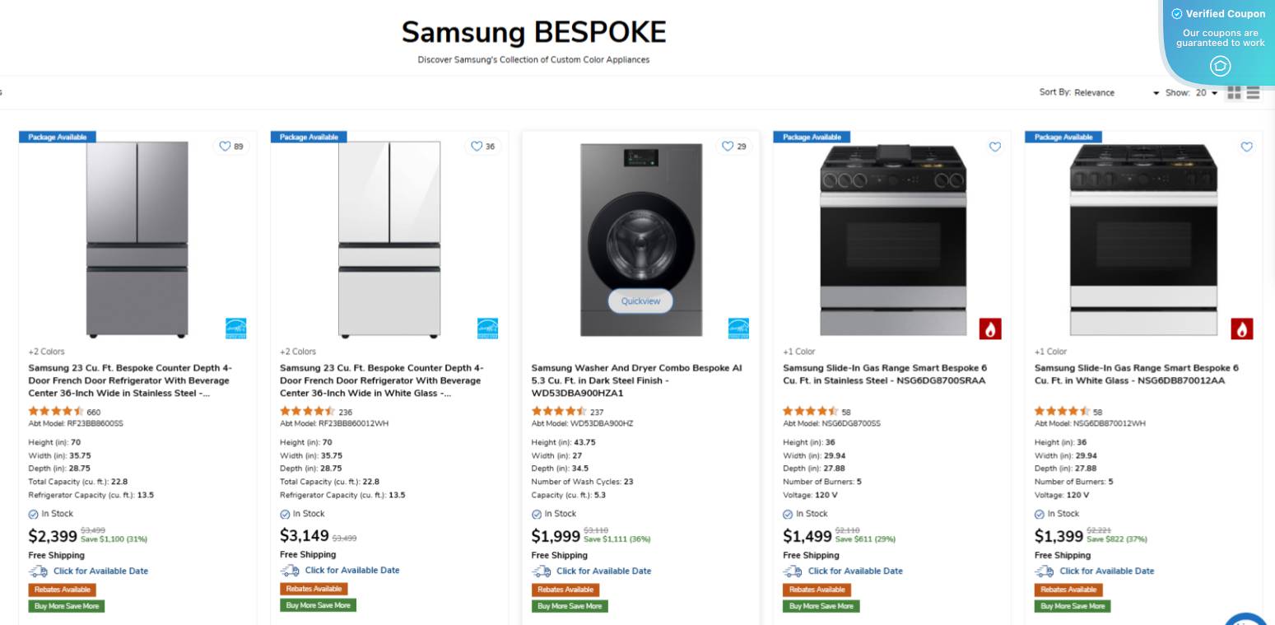Click Buy More Save More on stainless range

[x=821, y=606]
